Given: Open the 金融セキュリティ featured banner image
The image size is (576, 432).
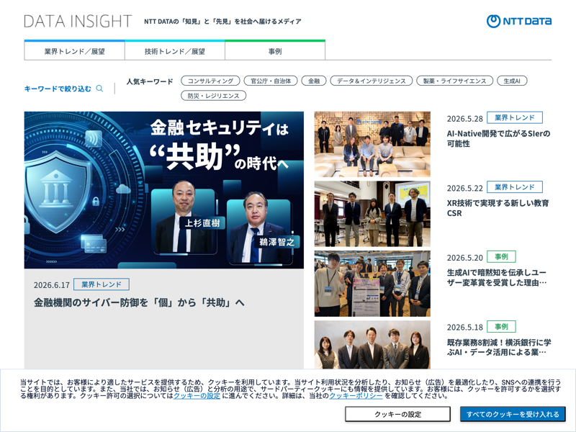Looking at the screenshot, I should tap(164, 190).
